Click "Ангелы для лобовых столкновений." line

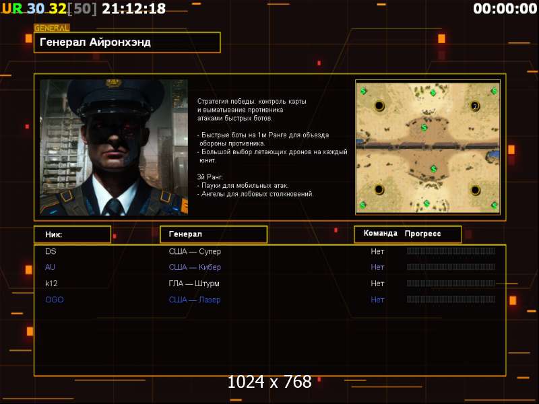point(255,194)
